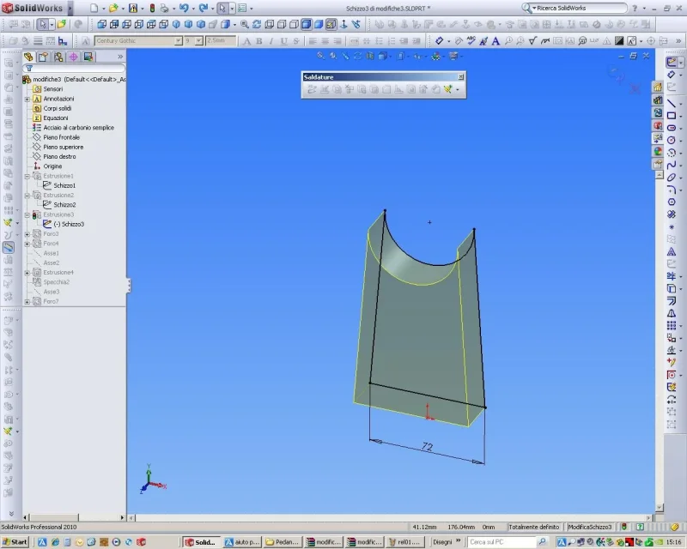The width and height of the screenshot is (687, 549).
Task: Select the Rectangle sketch tool
Action: (x=672, y=116)
